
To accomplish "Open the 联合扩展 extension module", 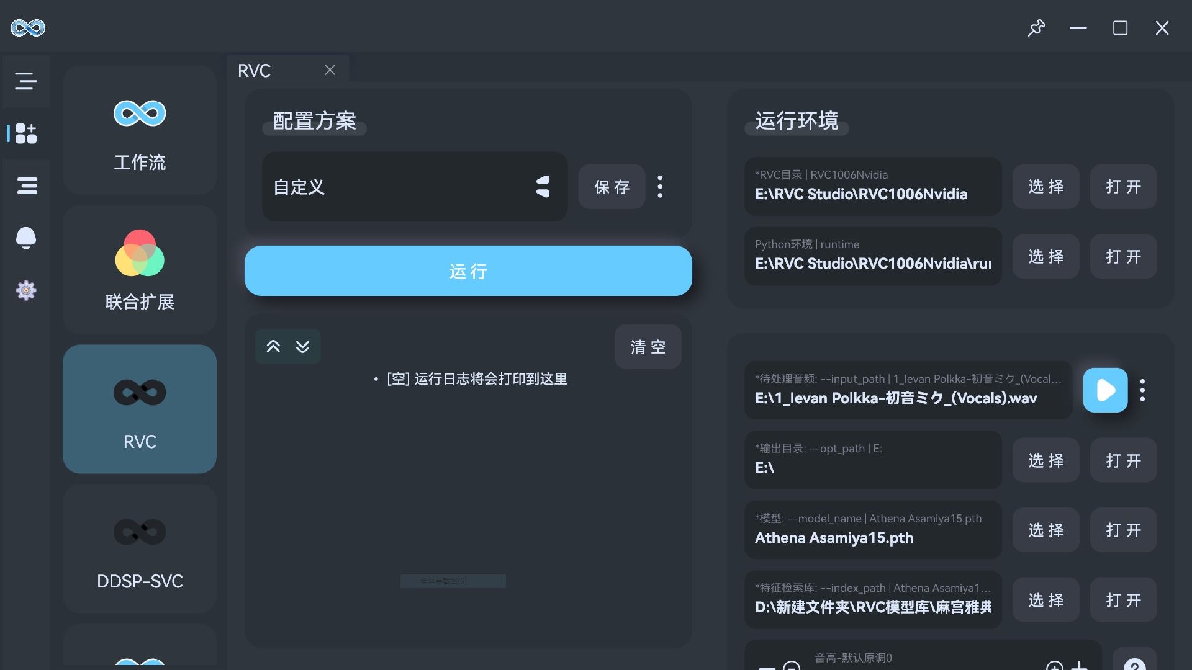I will 140,269.
